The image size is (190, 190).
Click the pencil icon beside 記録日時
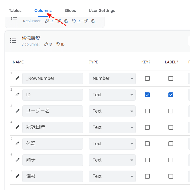tap(17, 127)
